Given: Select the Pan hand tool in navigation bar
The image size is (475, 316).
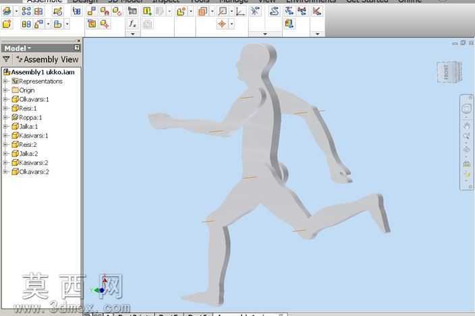Looking at the screenshot, I should pyautogui.click(x=466, y=125).
